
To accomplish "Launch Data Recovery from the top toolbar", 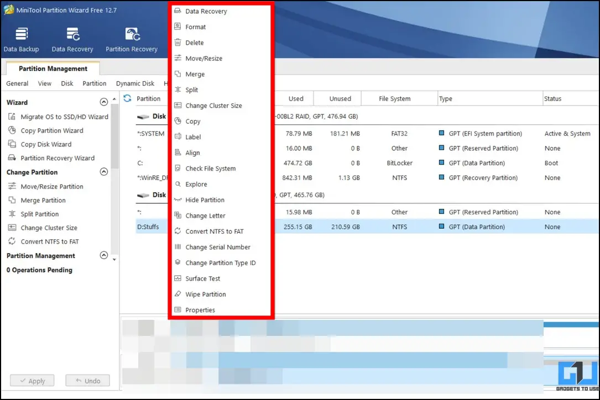I will pos(72,39).
